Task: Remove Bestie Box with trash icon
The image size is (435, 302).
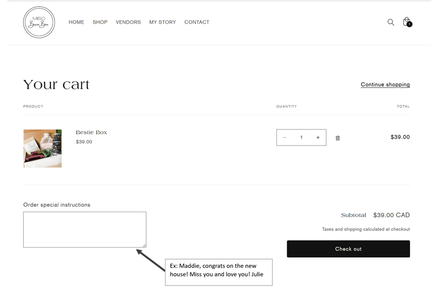Action: [338, 138]
